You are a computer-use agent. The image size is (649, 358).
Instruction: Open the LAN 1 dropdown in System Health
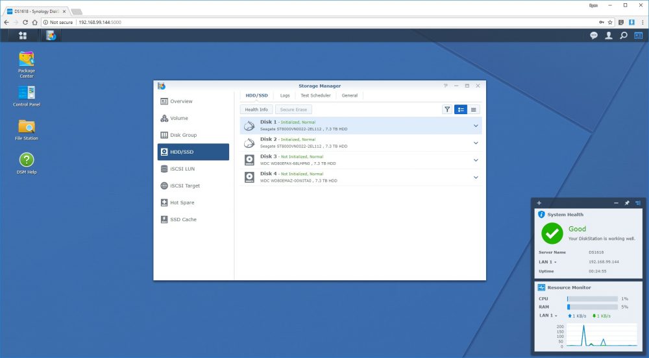[548, 261]
